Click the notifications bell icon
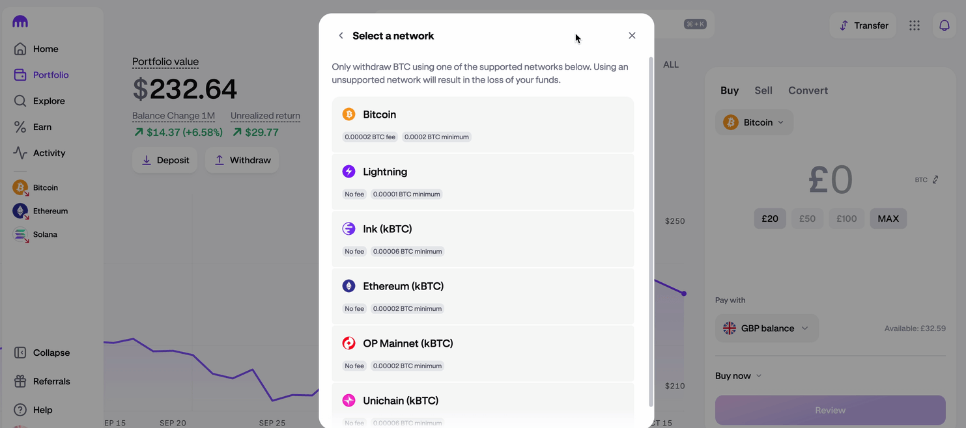This screenshot has height=428, width=966. click(x=945, y=25)
